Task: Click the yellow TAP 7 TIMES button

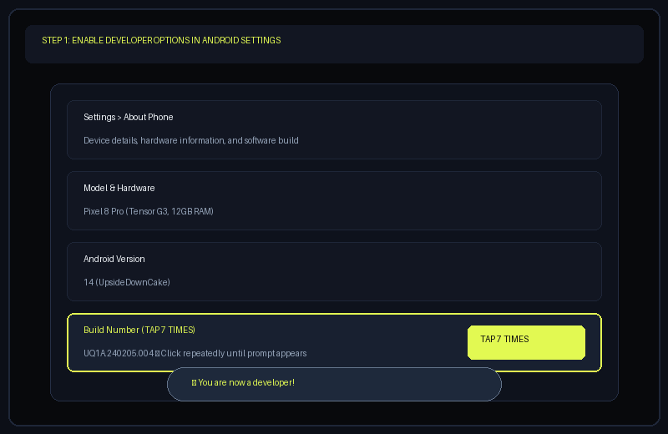Action: click(526, 342)
